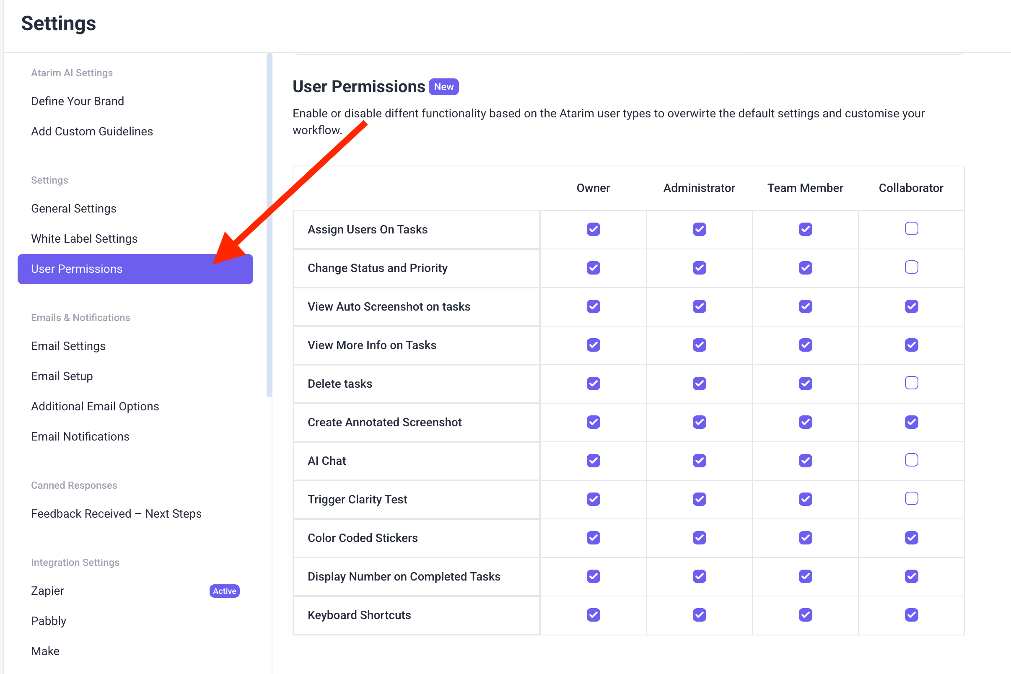Viewport: 1011px width, 674px height.
Task: Select White Label Settings
Action: point(84,238)
